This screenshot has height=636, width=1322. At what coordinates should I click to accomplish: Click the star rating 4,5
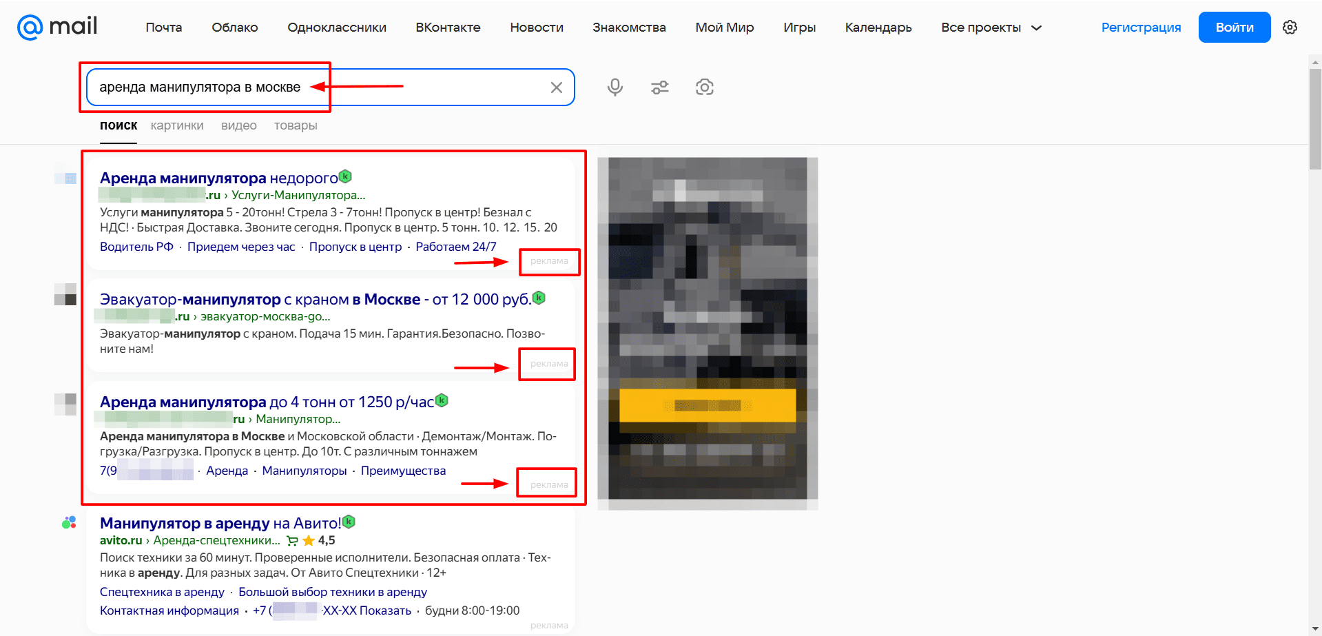coord(319,540)
